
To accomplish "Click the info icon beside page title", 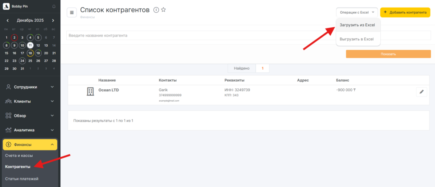I will coord(156,10).
